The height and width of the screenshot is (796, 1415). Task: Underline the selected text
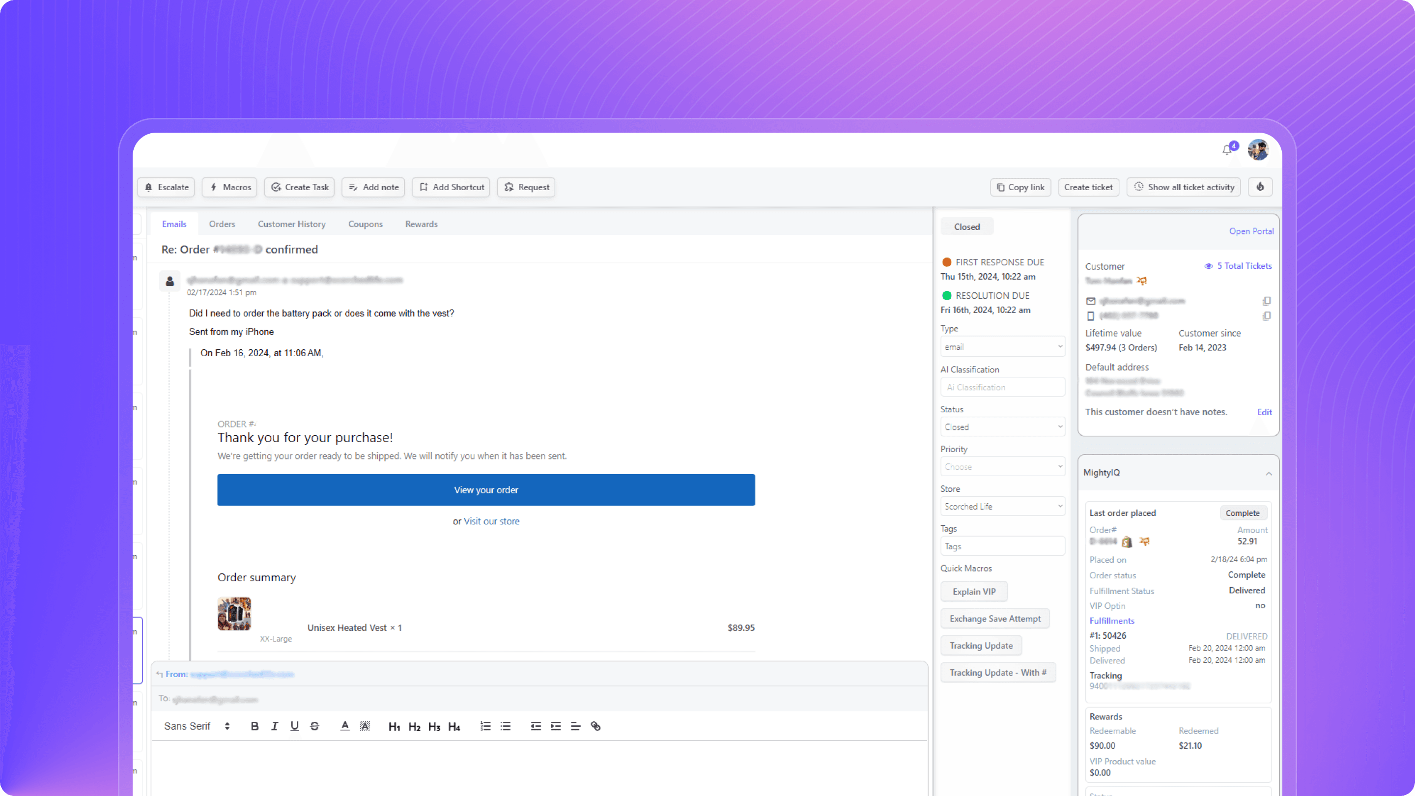tap(294, 726)
